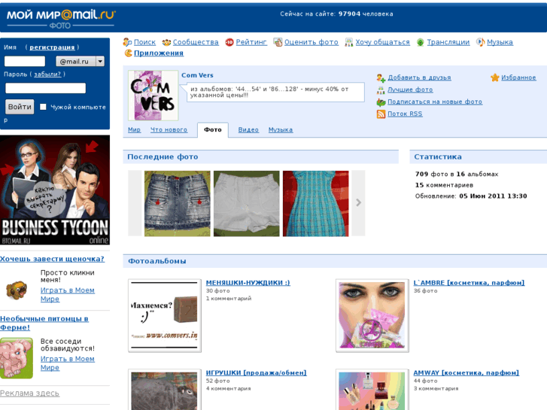The height and width of the screenshot is (410, 547).
Task: Click the subscribe to new photos icon
Action: [381, 102]
